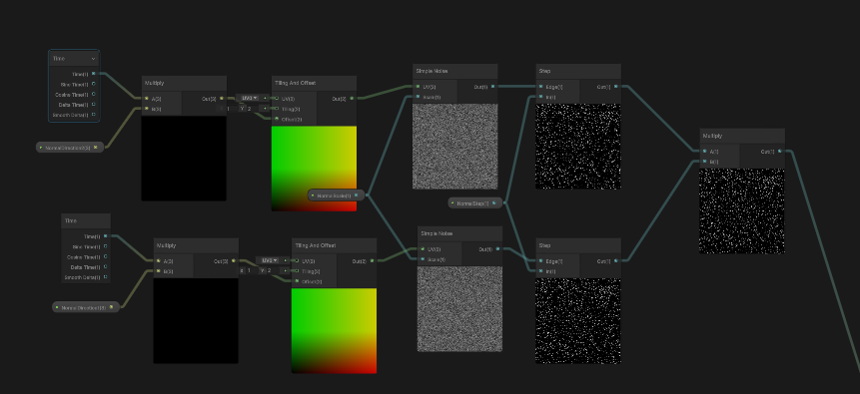Click Smooth Delta(1) port on selected Time node
The width and height of the screenshot is (860, 394).
point(93,115)
